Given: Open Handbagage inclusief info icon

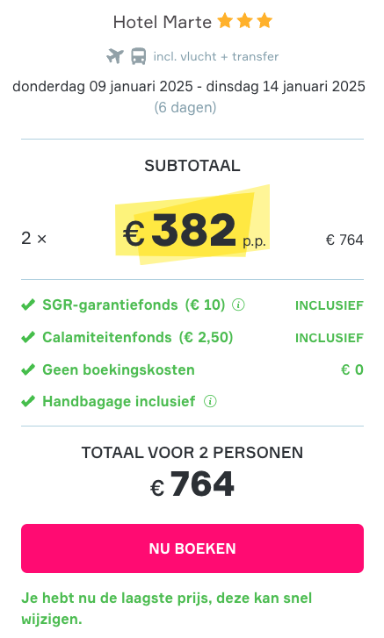Looking at the screenshot, I should point(210,402).
